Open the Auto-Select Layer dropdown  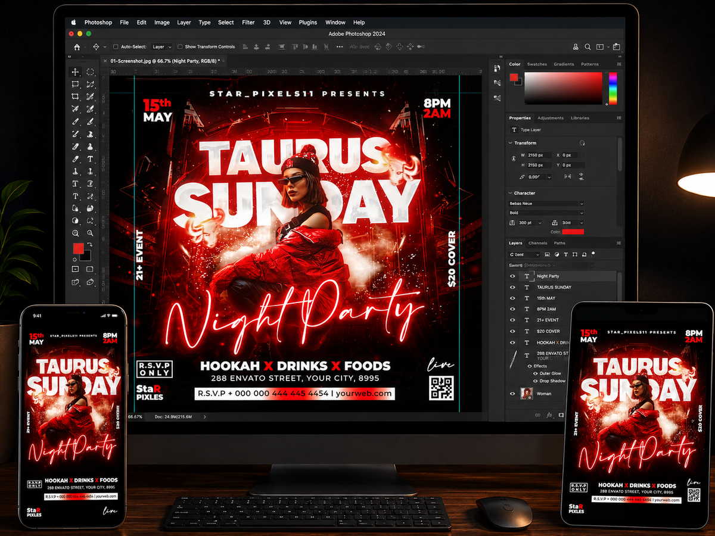(x=161, y=46)
